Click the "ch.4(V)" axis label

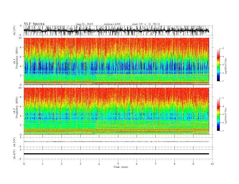click(x=14, y=154)
